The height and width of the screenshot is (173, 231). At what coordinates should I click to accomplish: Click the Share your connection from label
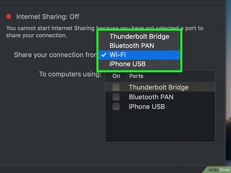(55, 55)
